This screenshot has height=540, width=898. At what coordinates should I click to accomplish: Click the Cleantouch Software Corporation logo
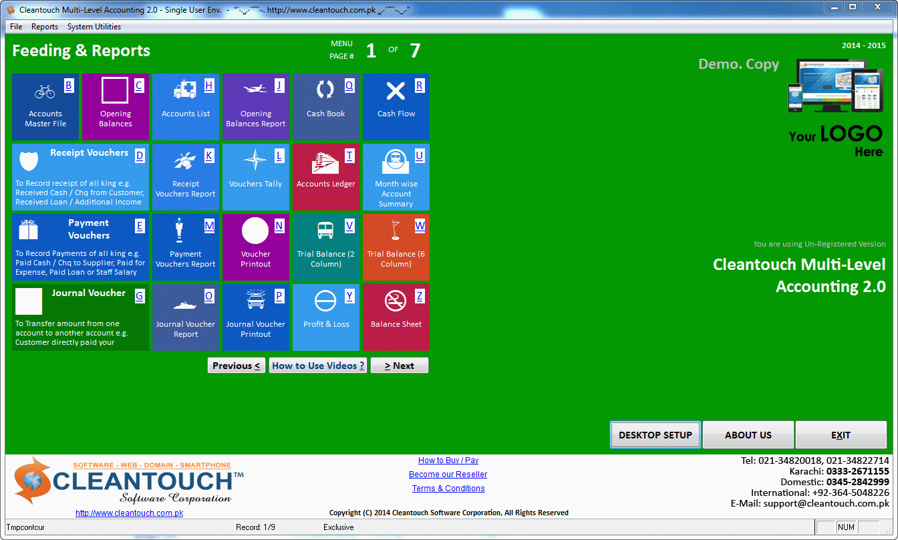tap(129, 481)
